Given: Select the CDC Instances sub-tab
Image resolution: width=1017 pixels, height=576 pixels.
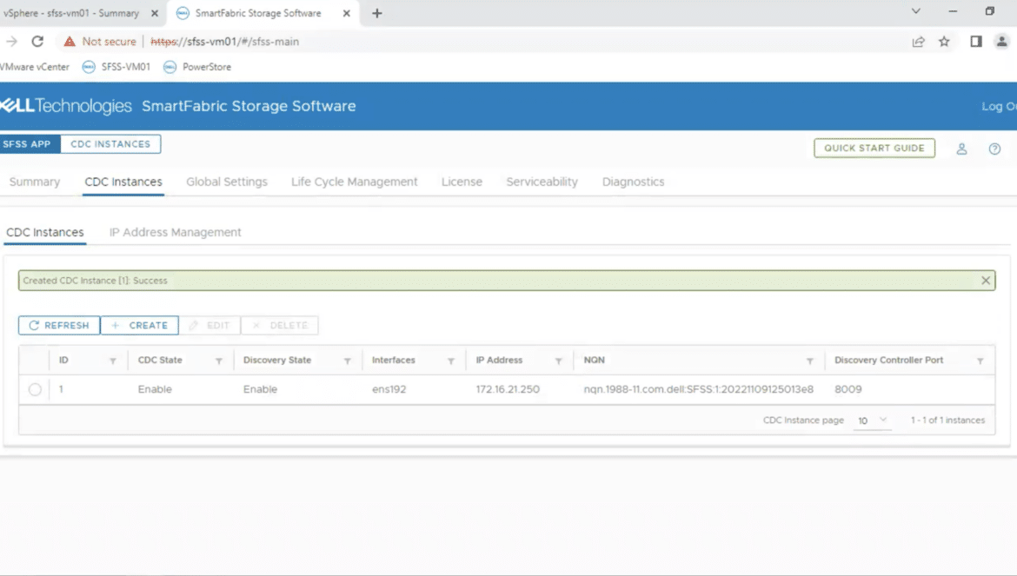Looking at the screenshot, I should pos(44,232).
